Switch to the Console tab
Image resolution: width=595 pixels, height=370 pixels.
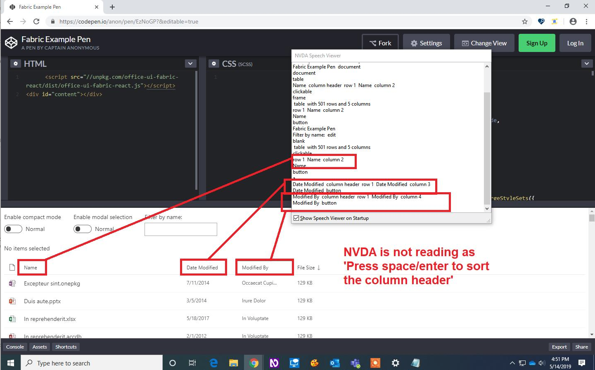15,347
